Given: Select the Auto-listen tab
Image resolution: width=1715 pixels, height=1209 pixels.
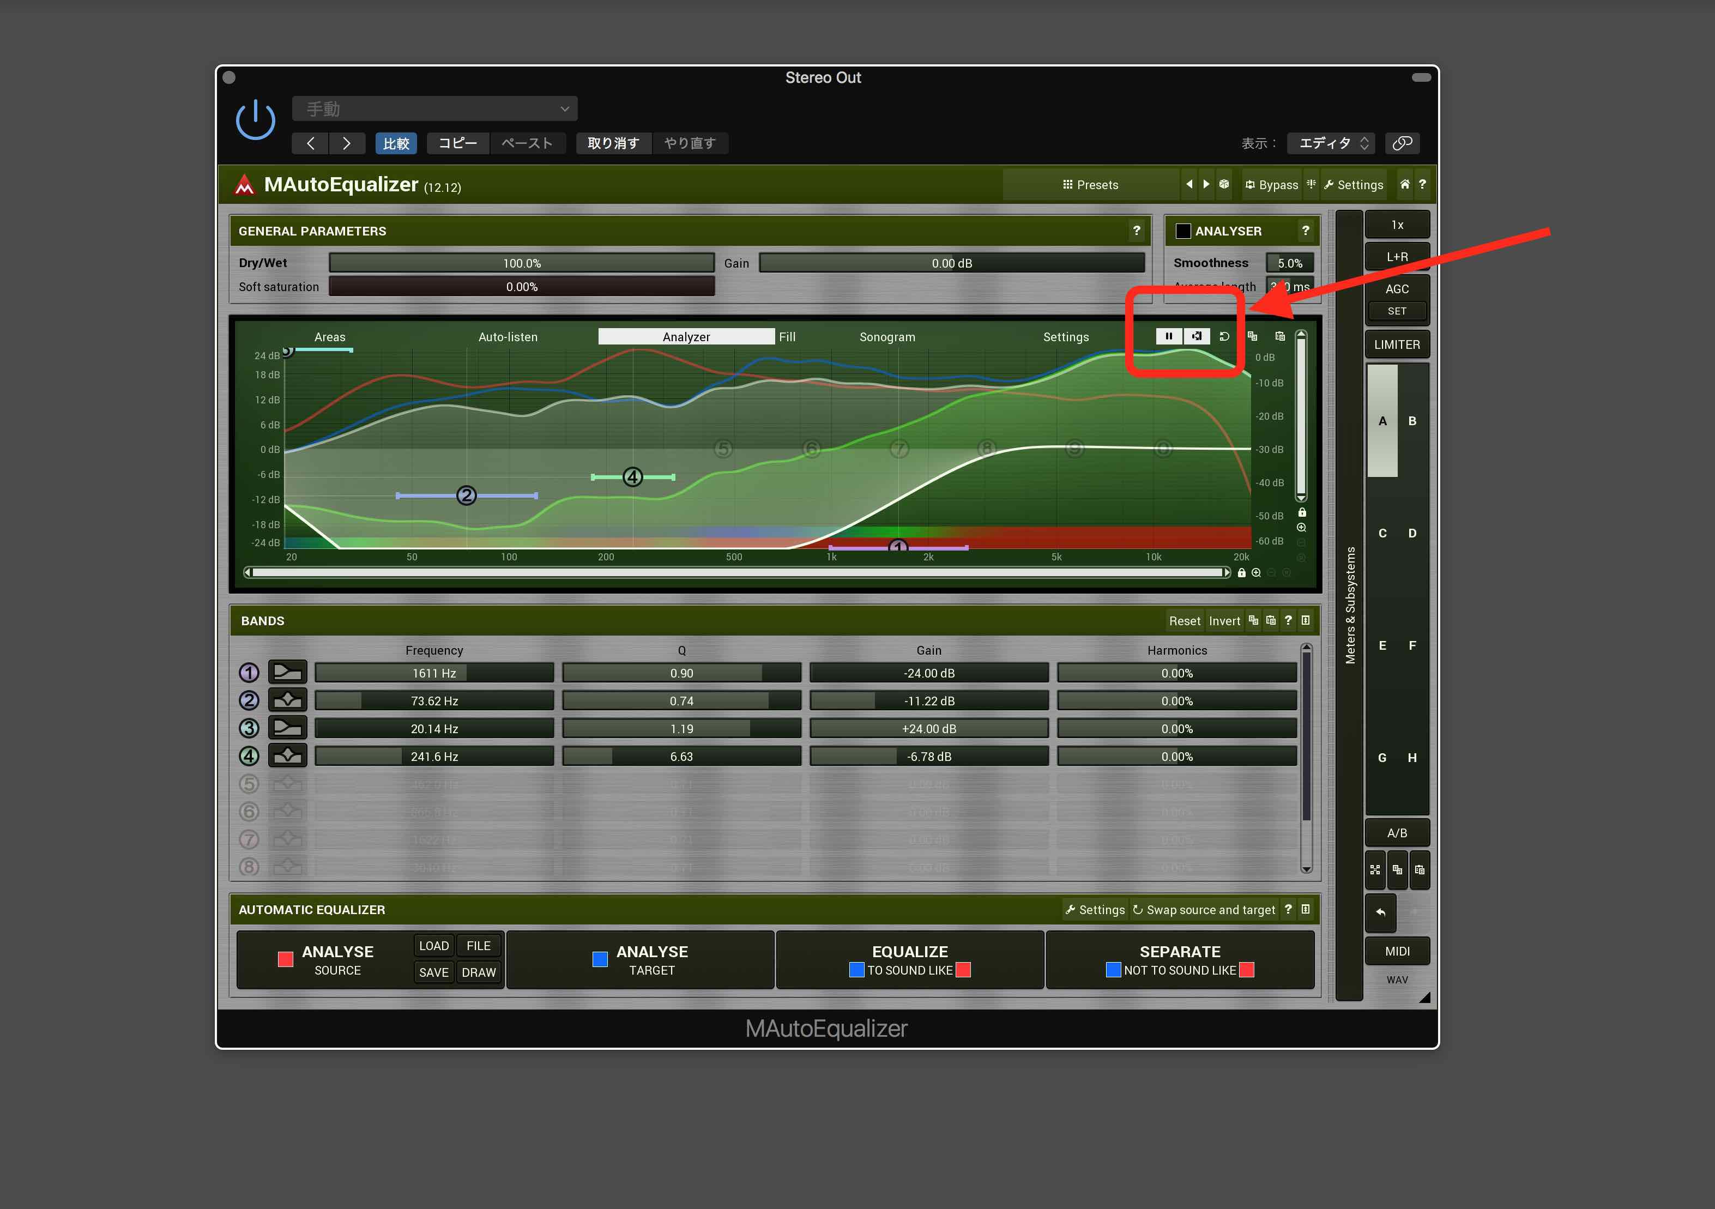Looking at the screenshot, I should coord(507,337).
